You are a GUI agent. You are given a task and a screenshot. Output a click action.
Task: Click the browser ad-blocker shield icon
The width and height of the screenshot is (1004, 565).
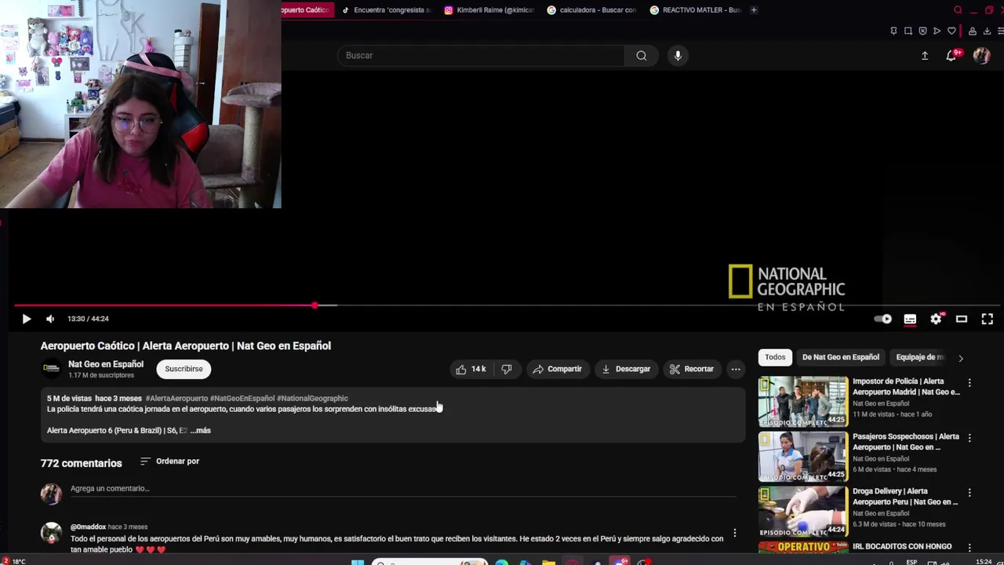pyautogui.click(x=922, y=31)
